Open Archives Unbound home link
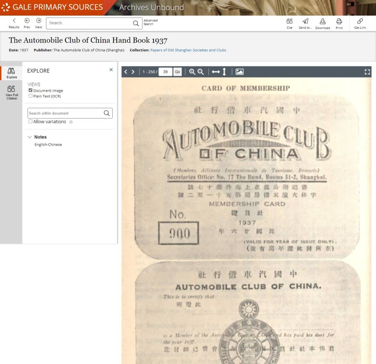 tap(151, 7)
